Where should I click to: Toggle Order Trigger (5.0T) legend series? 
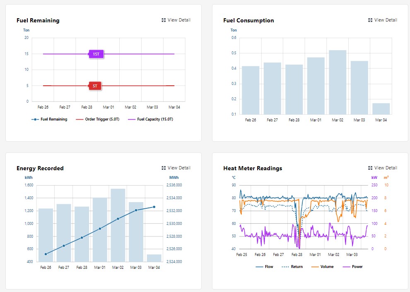point(98,119)
